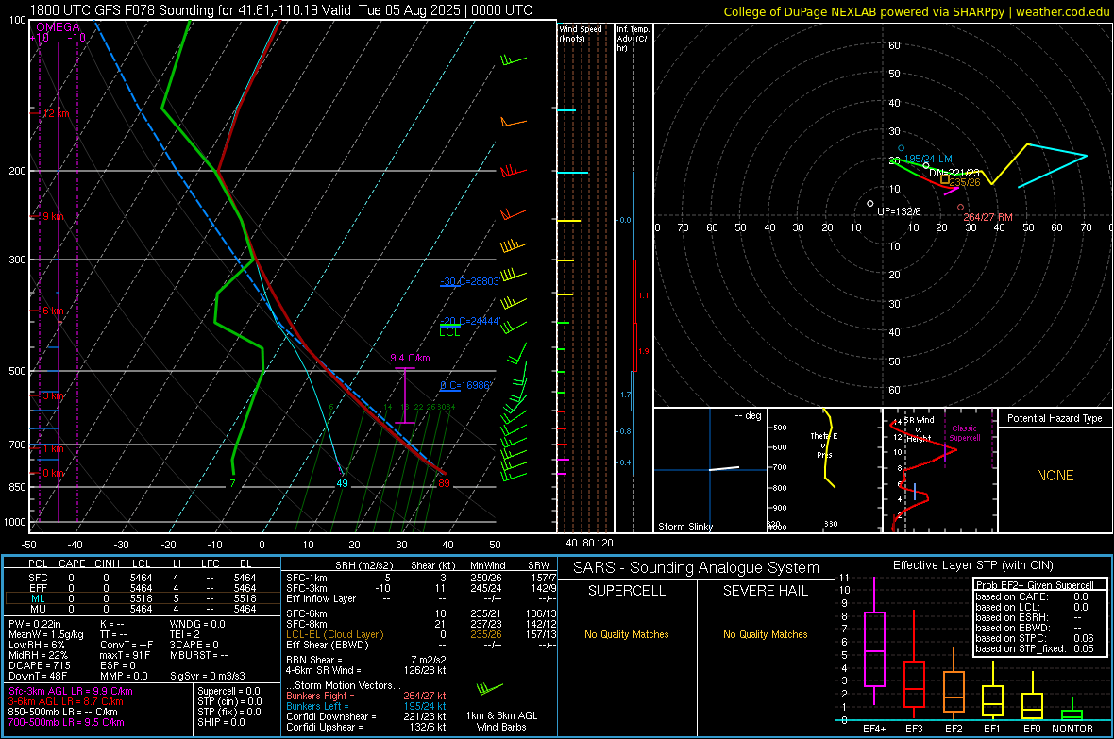Click the green LCL marker label
The image size is (1114, 739).
point(449,332)
